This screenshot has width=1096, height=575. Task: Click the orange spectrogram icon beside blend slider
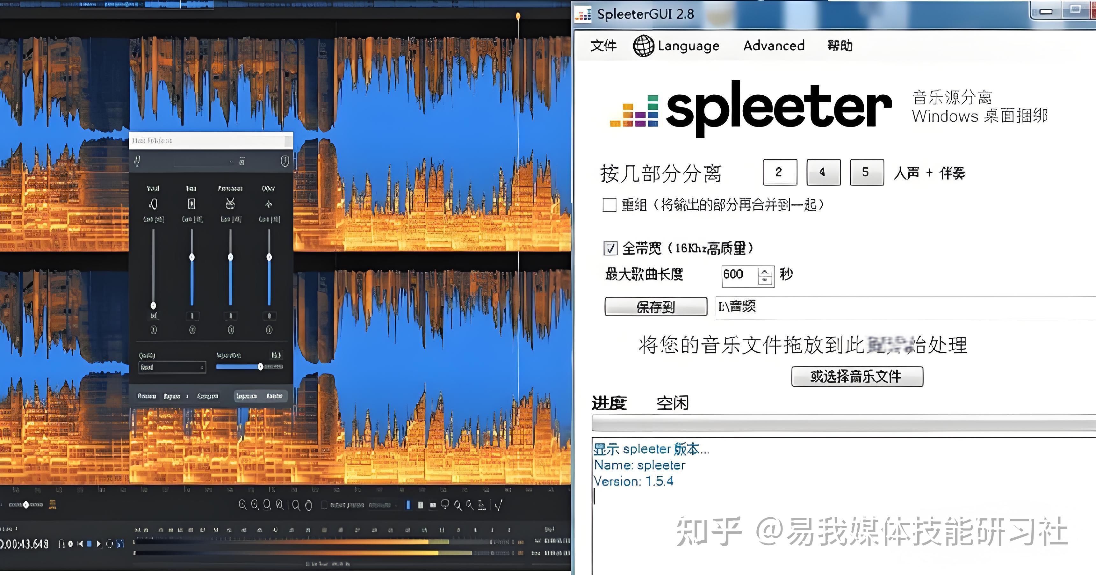52,505
